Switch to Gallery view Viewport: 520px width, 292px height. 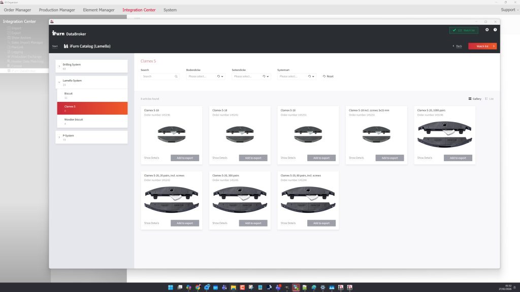[474, 99]
